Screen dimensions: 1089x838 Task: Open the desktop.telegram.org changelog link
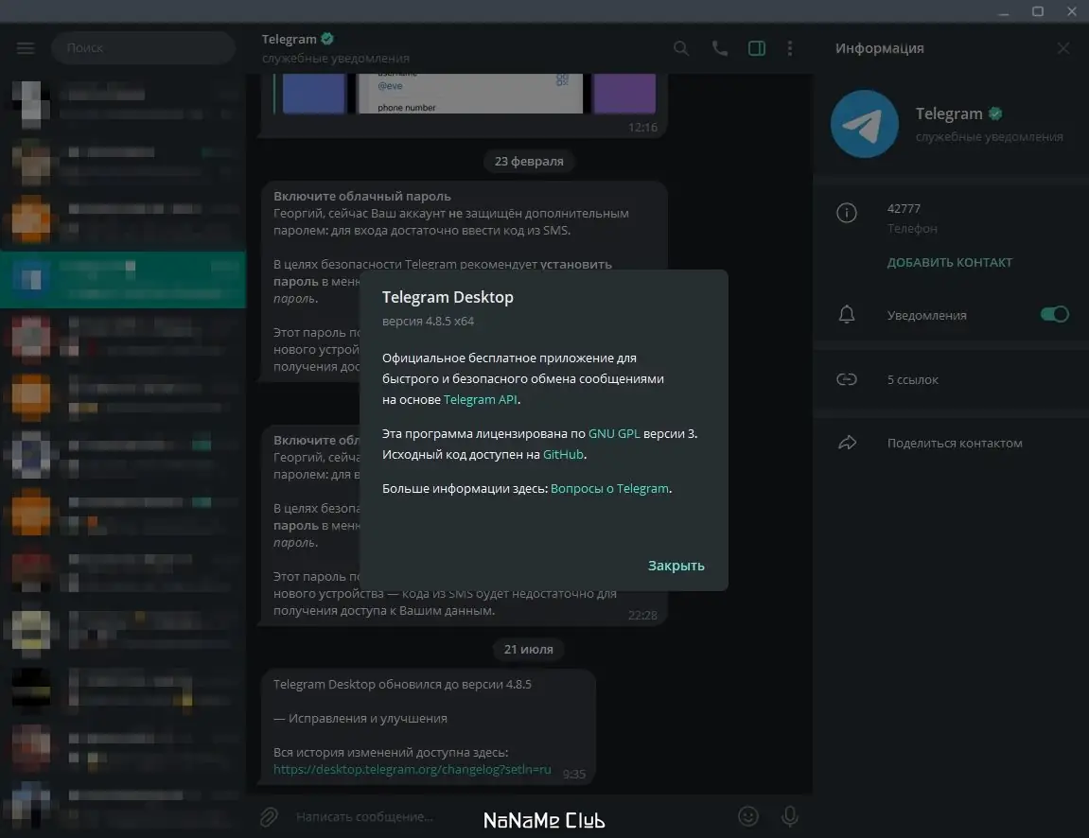(412, 769)
